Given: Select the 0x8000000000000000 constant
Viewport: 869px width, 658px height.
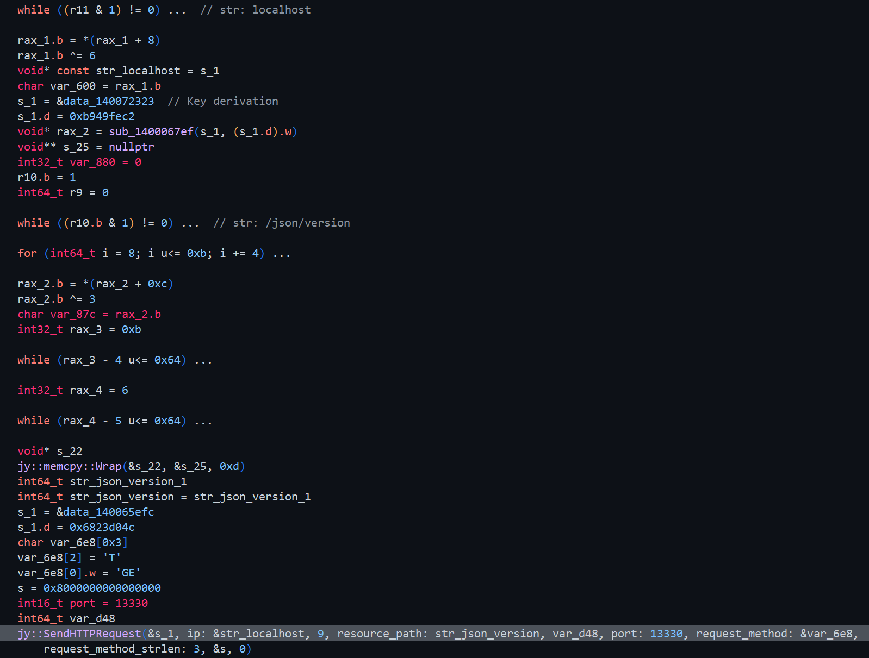Looking at the screenshot, I should pyautogui.click(x=102, y=588).
